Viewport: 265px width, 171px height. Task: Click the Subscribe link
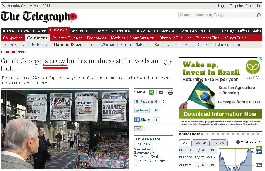tap(253, 6)
